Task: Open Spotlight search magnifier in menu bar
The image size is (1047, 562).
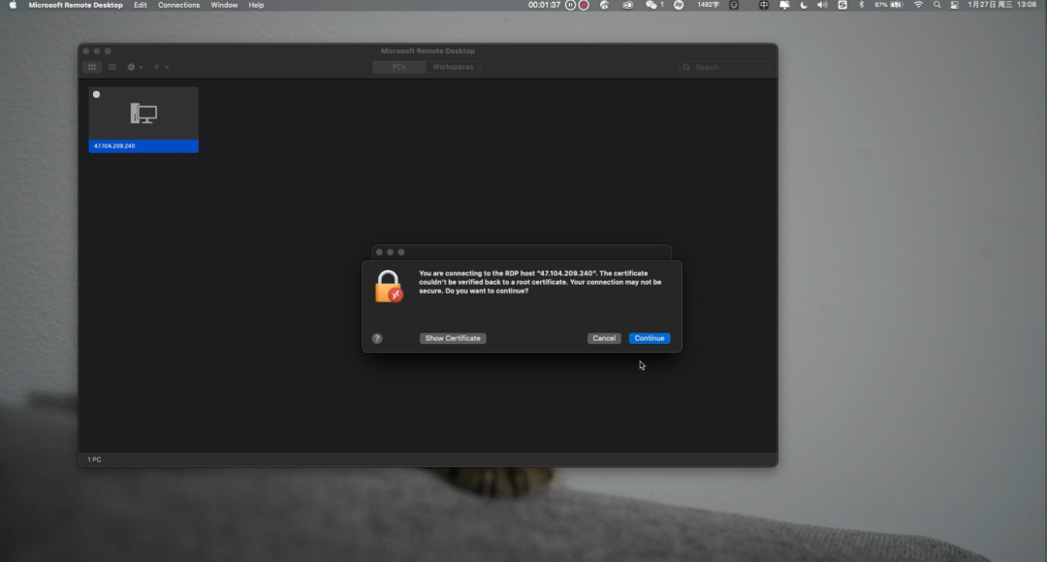Action: coord(936,5)
